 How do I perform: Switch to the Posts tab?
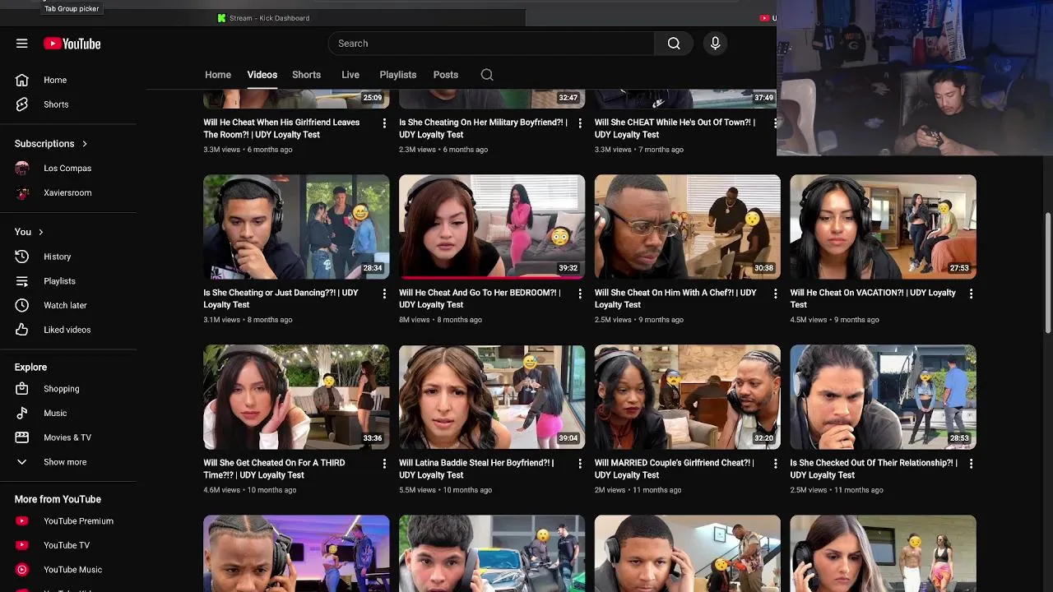pos(446,75)
